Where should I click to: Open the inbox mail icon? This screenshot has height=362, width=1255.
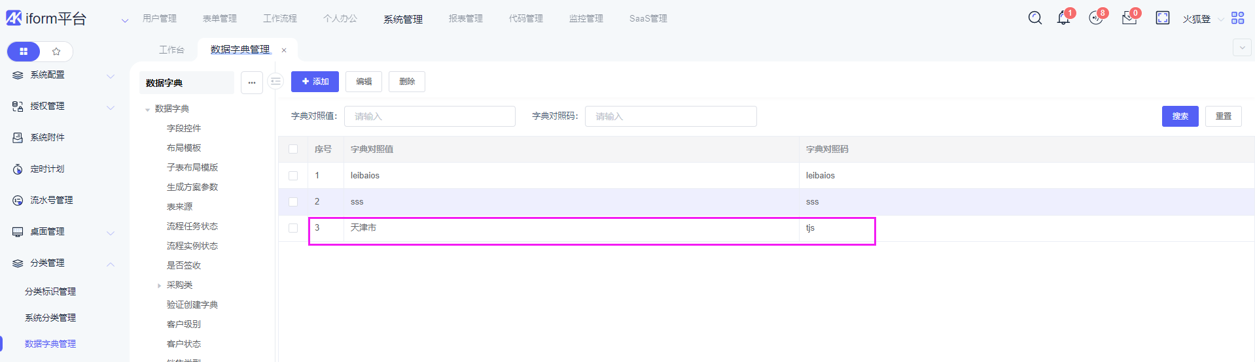(x=1129, y=18)
